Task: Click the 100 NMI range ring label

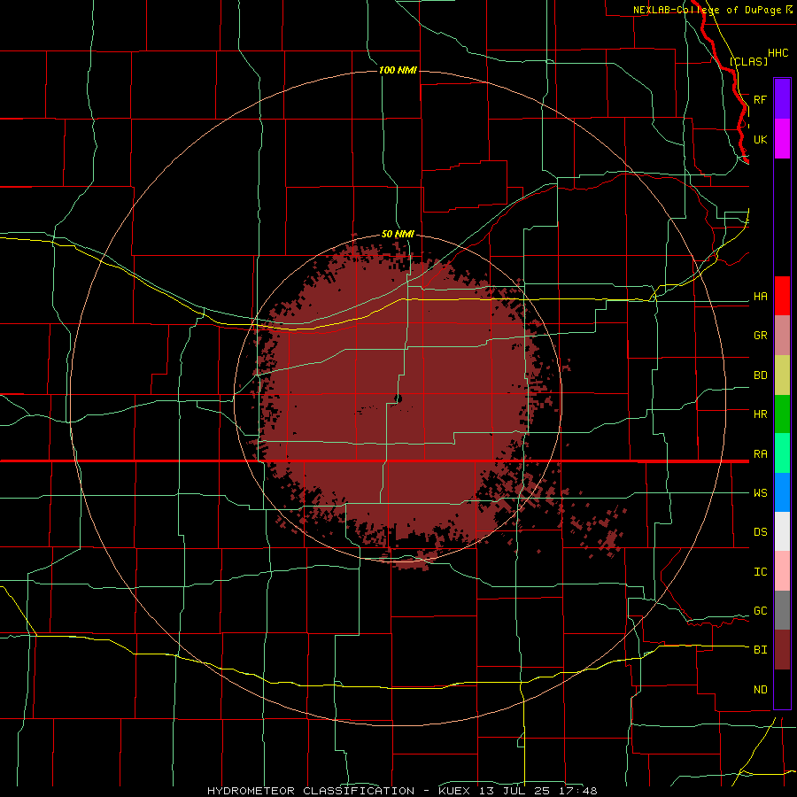Action: pos(398,70)
